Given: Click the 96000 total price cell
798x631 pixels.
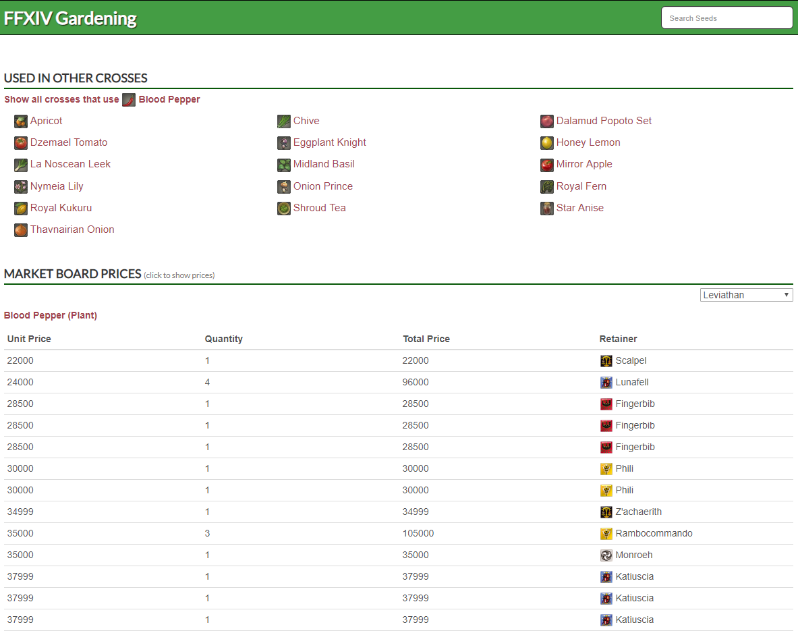Looking at the screenshot, I should coord(416,382).
